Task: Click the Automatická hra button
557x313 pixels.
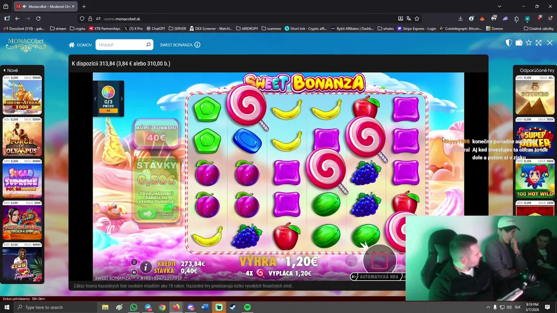Action: click(378, 276)
